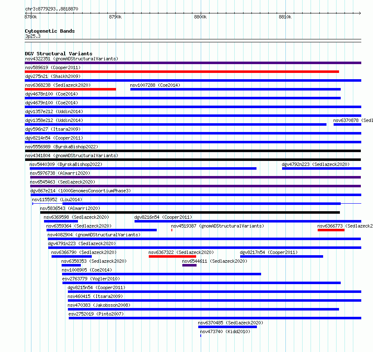Open nsv4341804 gnomADStructuralVariants label
Viewport: 373px width, 352px height.
[x=72, y=155]
